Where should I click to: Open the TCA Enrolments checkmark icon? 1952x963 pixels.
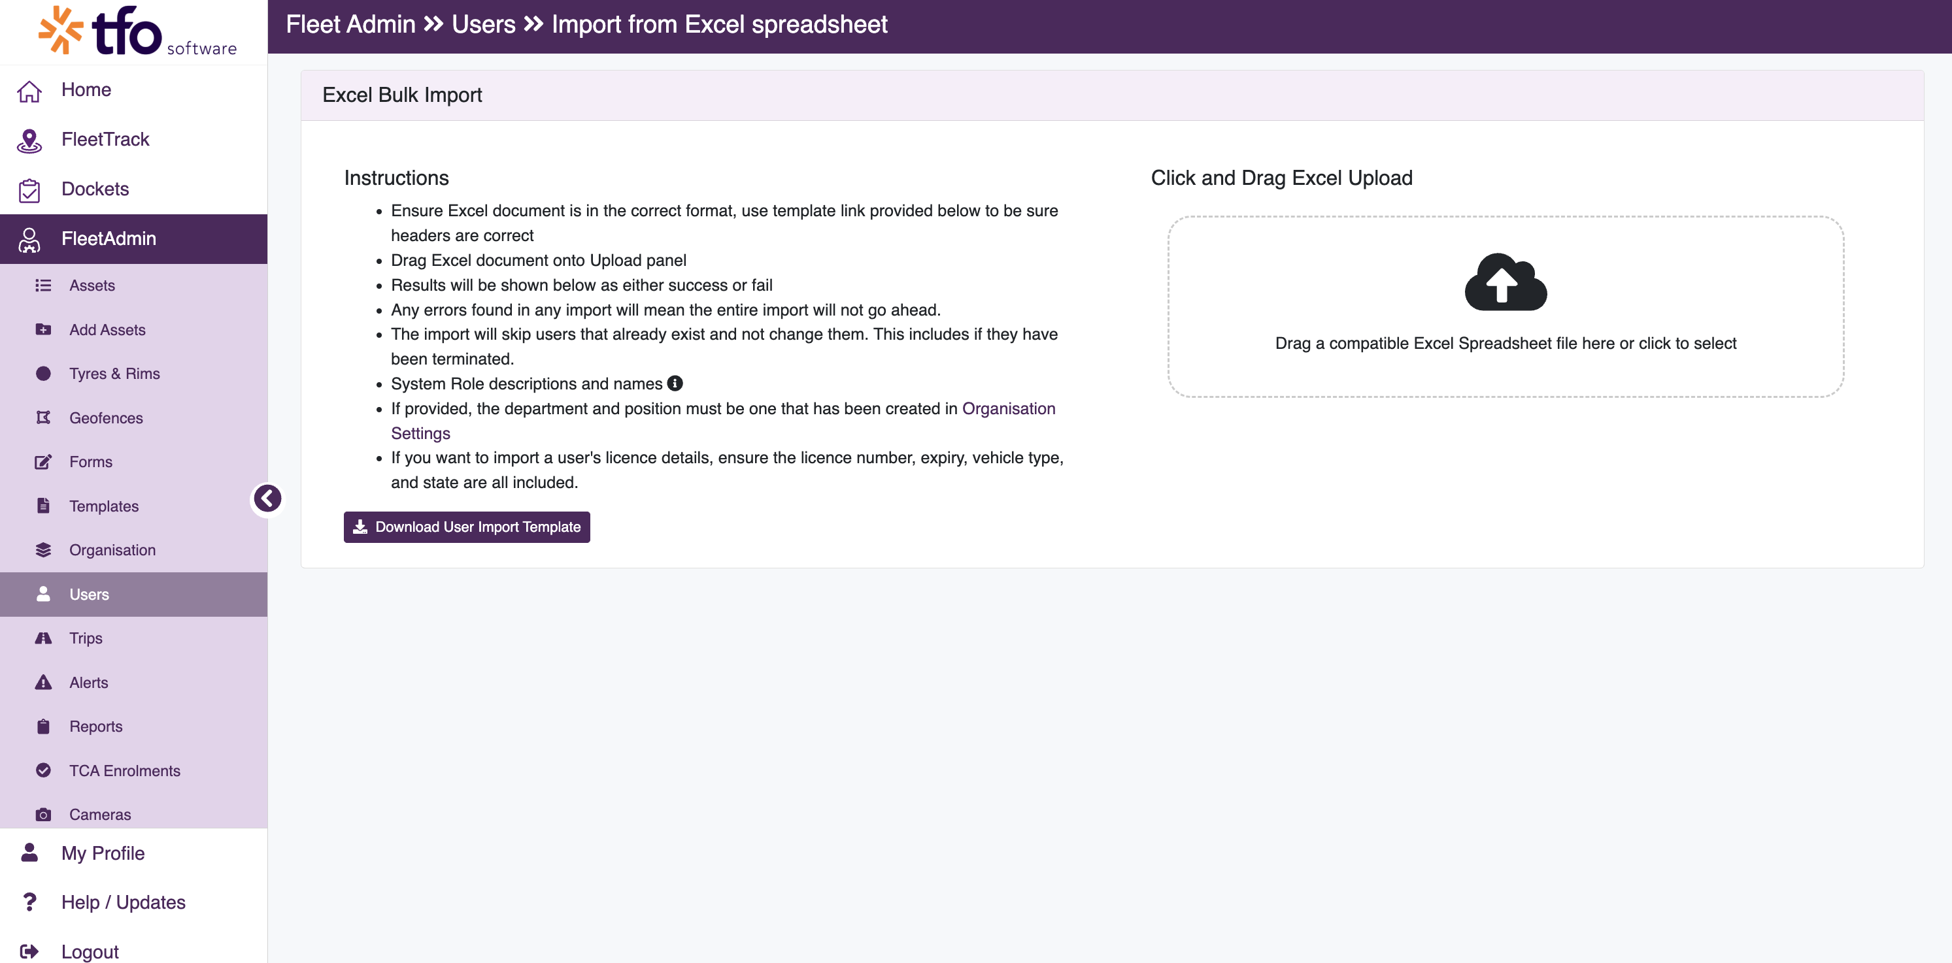[x=43, y=771]
